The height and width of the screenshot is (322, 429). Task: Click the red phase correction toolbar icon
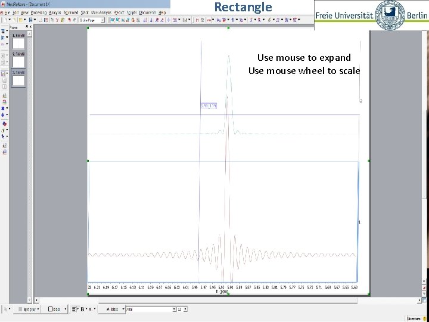[x=209, y=20]
